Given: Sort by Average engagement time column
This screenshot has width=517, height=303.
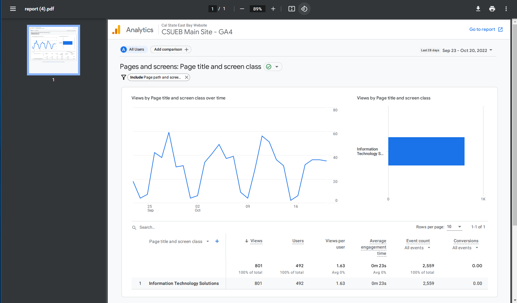Looking at the screenshot, I should 374,247.
